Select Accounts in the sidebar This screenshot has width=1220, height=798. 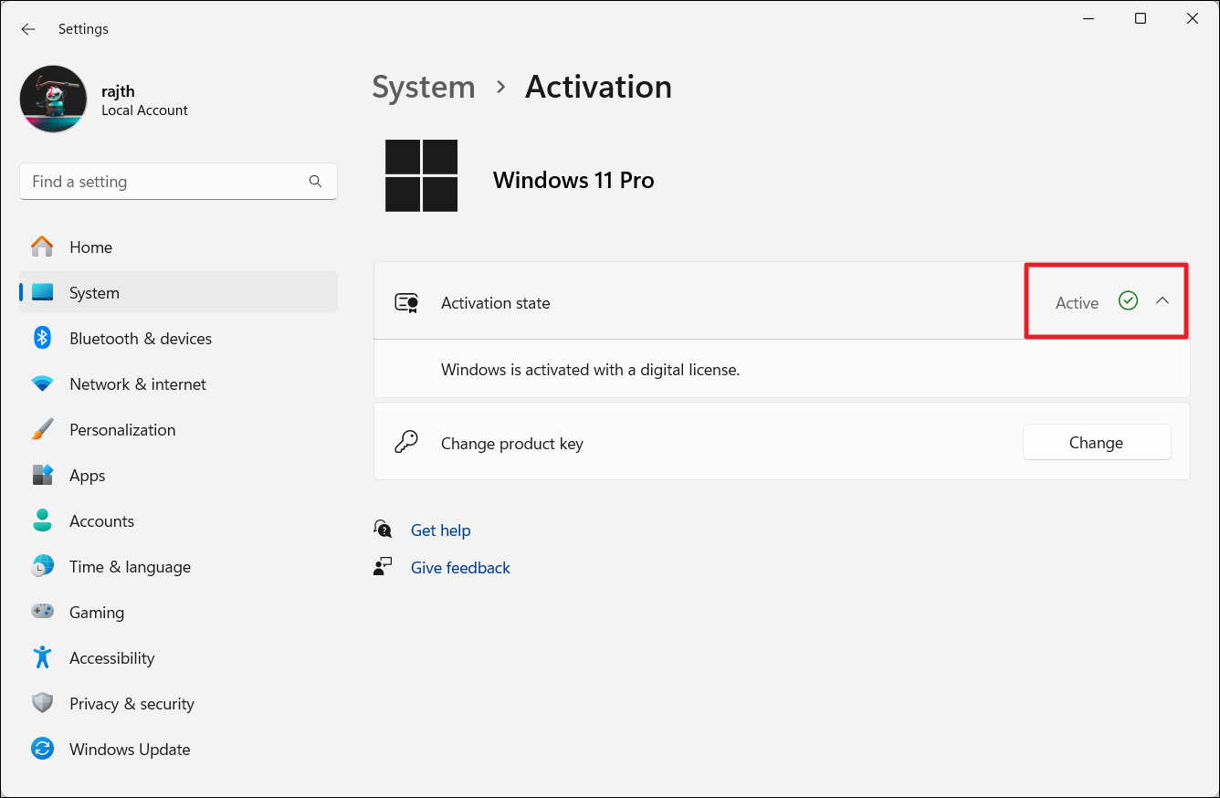pyautogui.click(x=101, y=521)
